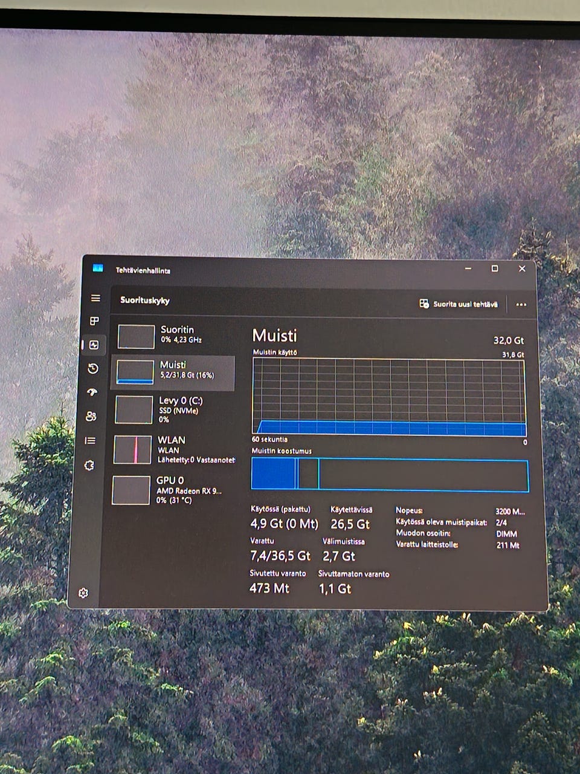Click the run new task icon
Viewport: 580px width, 774px height.
[424, 304]
